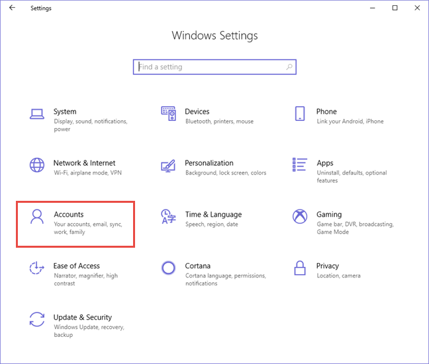This screenshot has width=429, height=364.
Task: Select the Accounts person icon
Action: [37, 217]
